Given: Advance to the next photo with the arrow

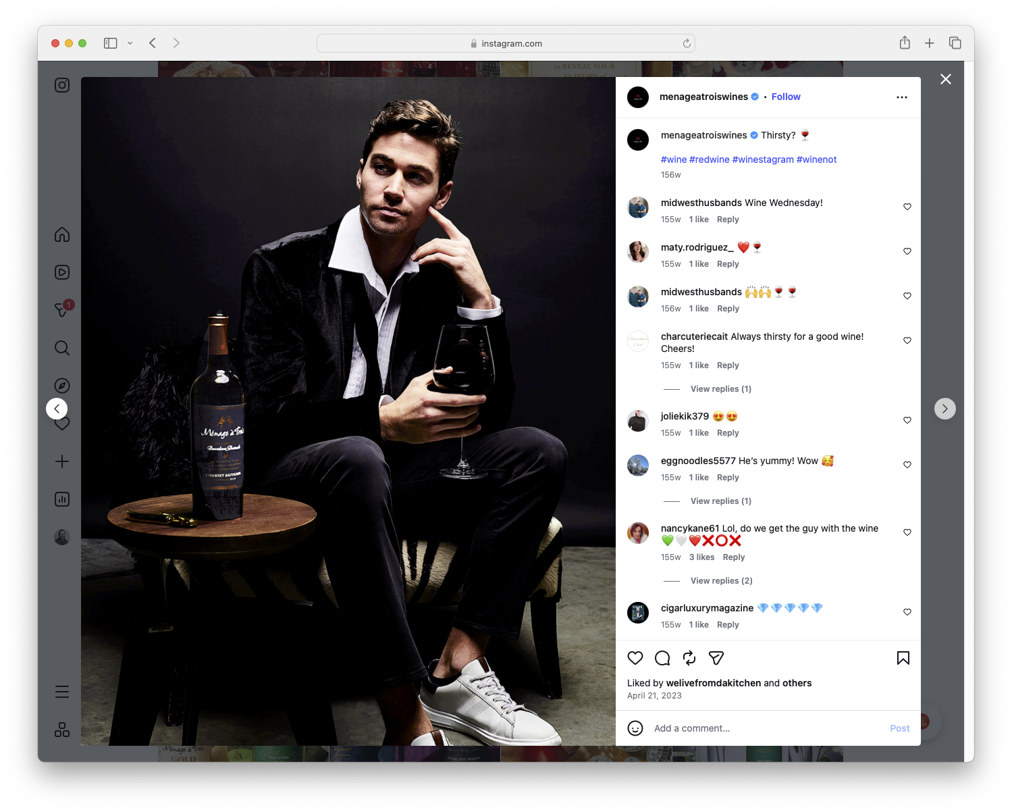Looking at the screenshot, I should pos(944,408).
